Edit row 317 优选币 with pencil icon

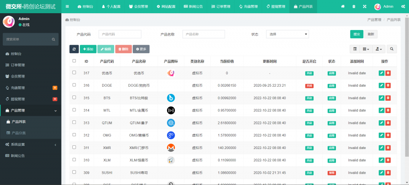(381, 74)
